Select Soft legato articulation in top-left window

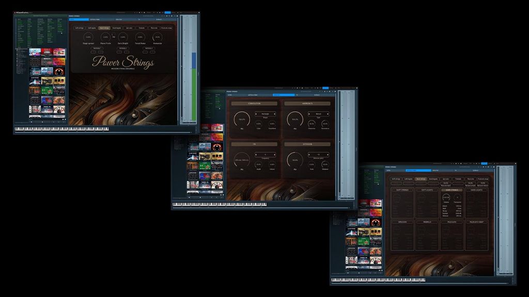pos(92,28)
